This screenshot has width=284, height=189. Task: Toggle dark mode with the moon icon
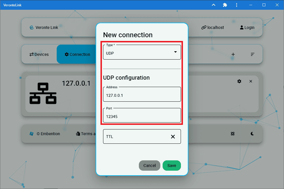(x=252, y=134)
